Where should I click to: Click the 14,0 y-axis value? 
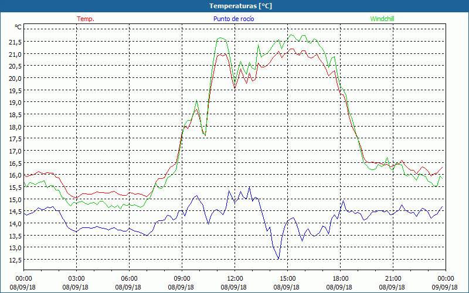pos(15,224)
